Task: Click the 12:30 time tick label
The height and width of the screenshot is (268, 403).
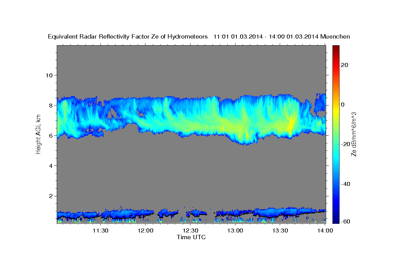Action: click(x=190, y=230)
